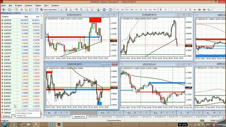226x127 pixels.
Task: Expand the New Chart dropdown arrow
Action: (6, 10)
